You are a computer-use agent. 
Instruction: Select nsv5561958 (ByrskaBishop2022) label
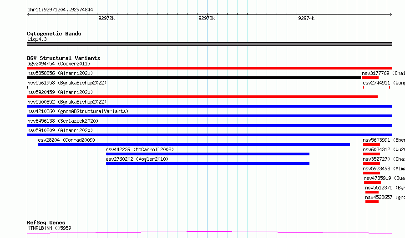(x=67, y=83)
